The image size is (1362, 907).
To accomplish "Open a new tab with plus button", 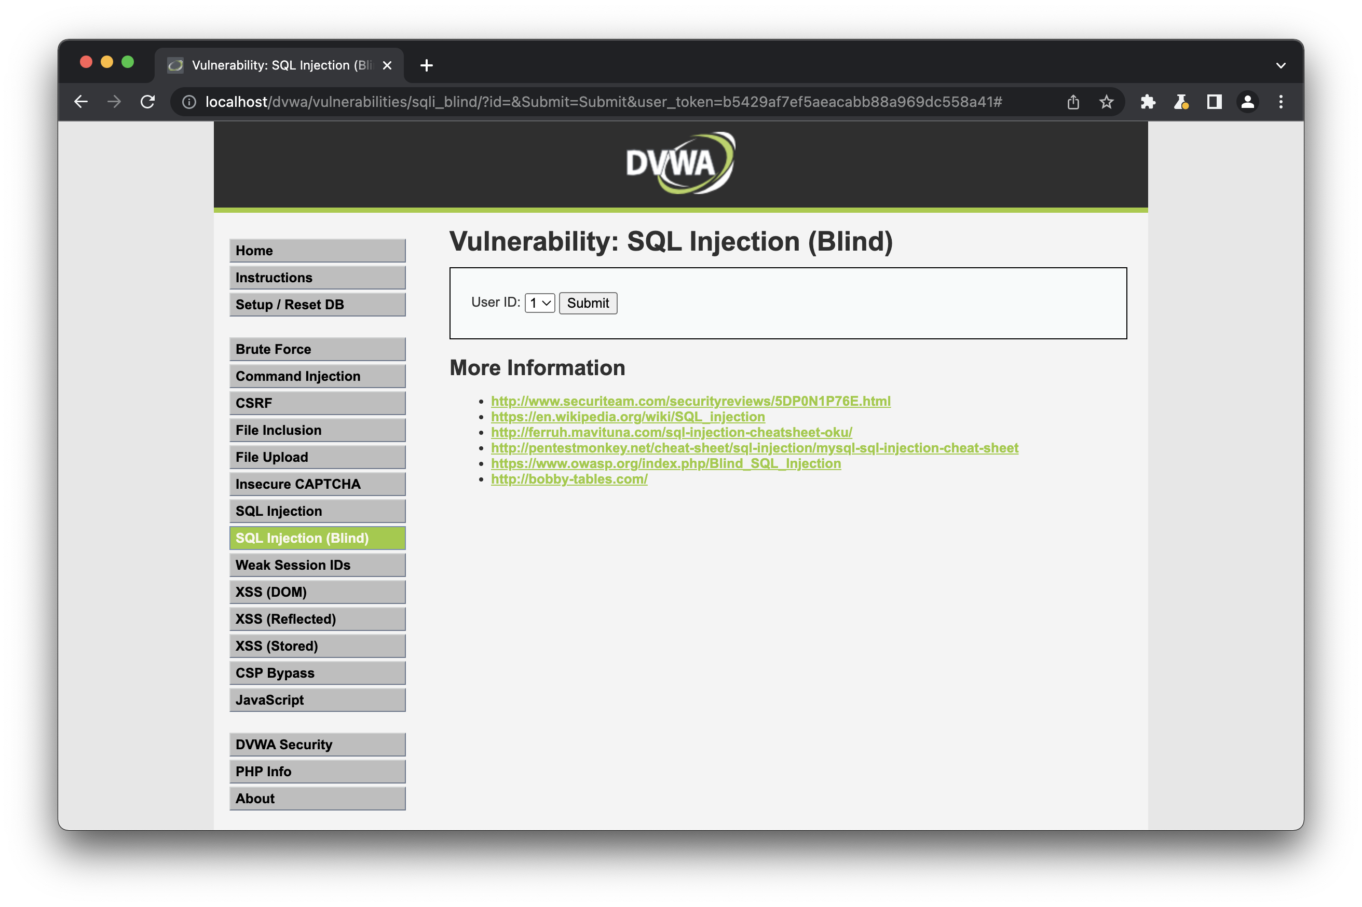I will coord(427,65).
